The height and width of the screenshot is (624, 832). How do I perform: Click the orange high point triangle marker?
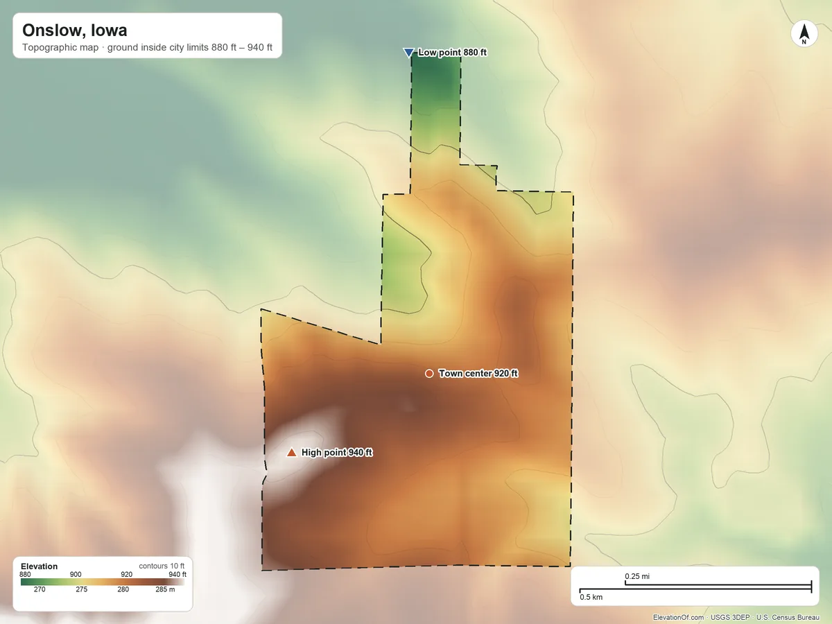pos(292,453)
